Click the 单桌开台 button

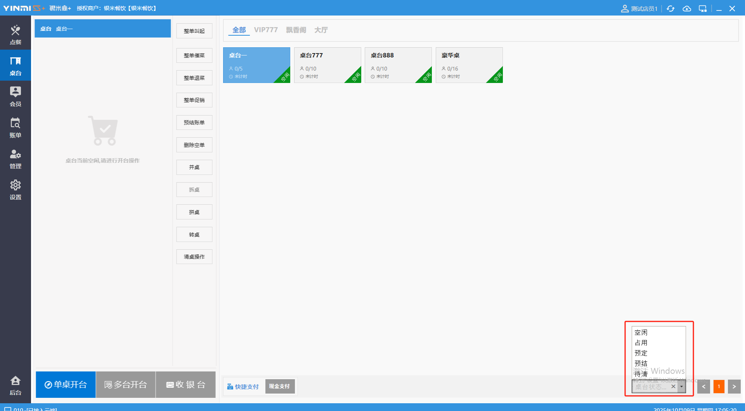66,385
